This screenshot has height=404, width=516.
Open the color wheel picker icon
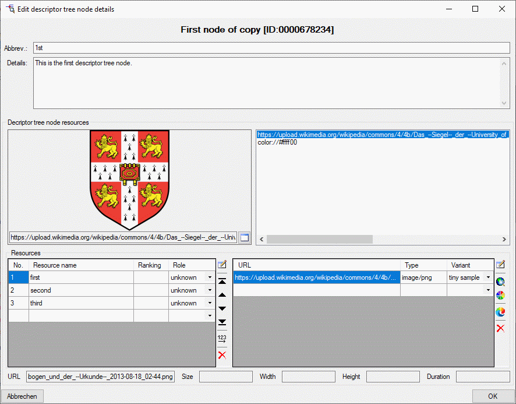(500, 295)
